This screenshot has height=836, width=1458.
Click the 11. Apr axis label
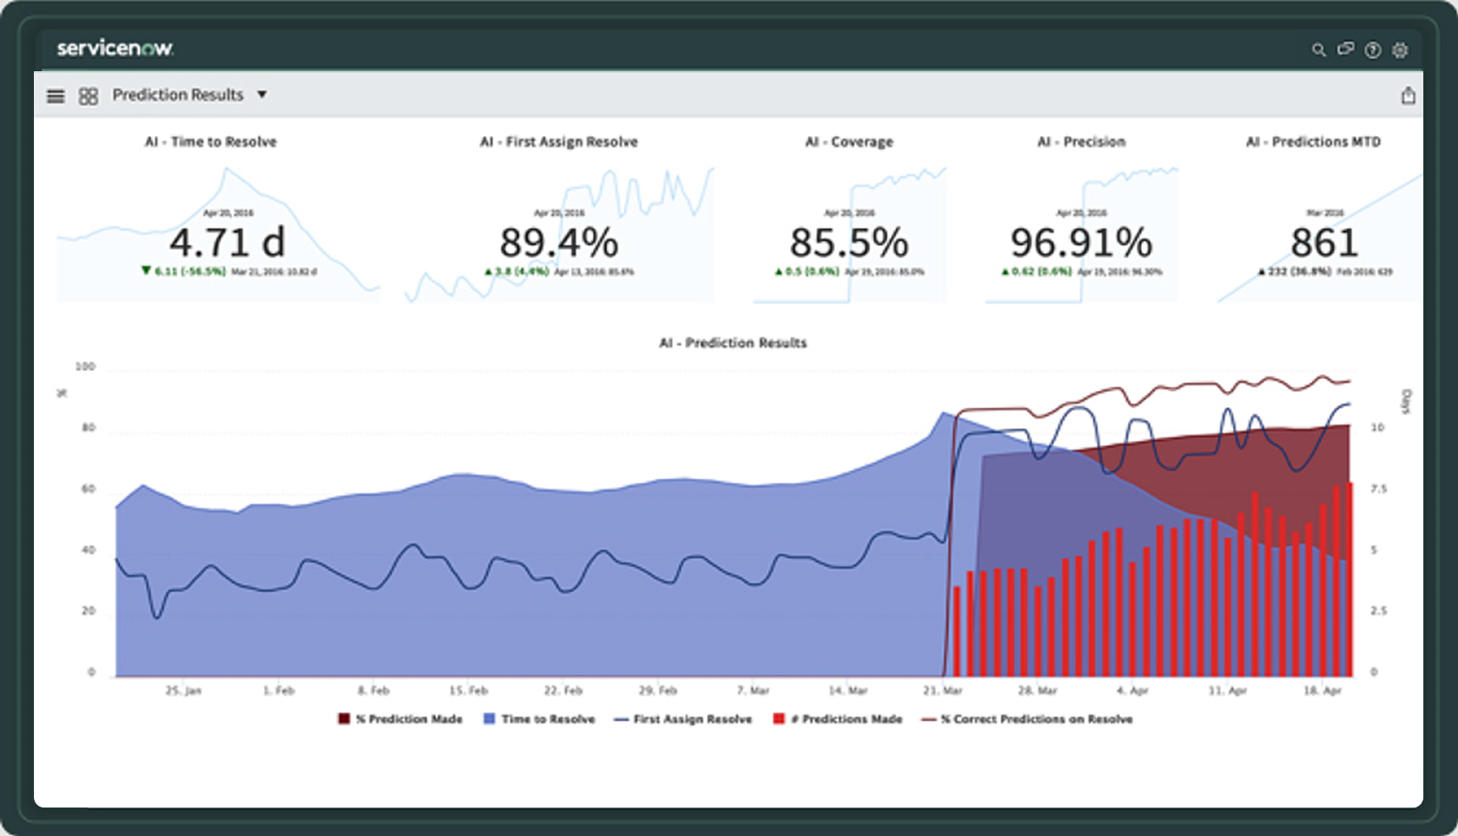1227,691
